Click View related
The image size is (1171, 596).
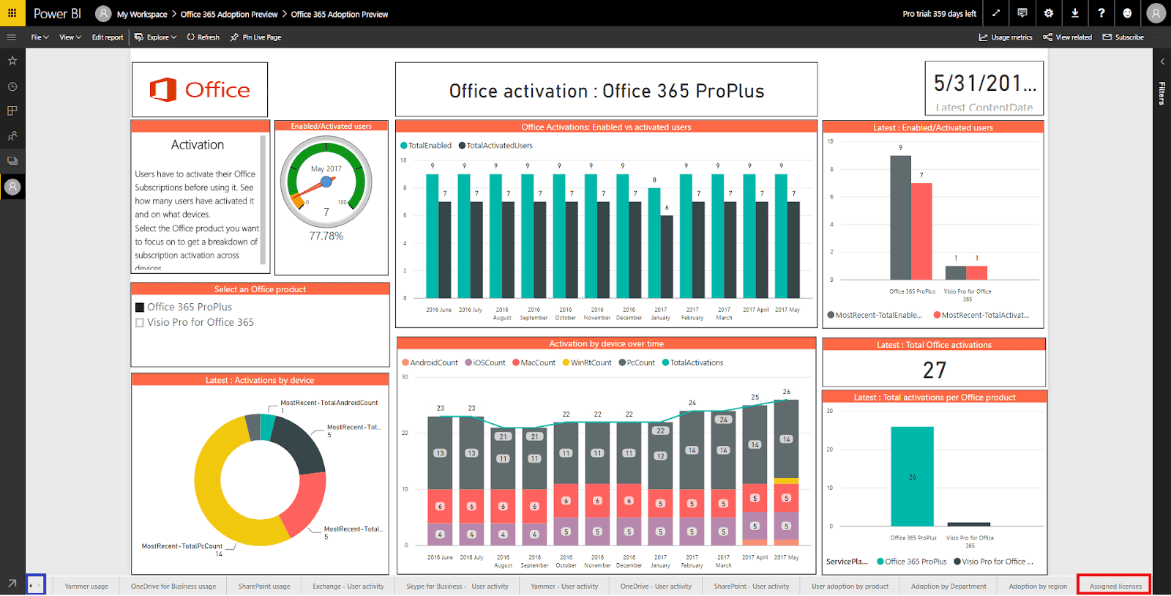pyautogui.click(x=1067, y=37)
